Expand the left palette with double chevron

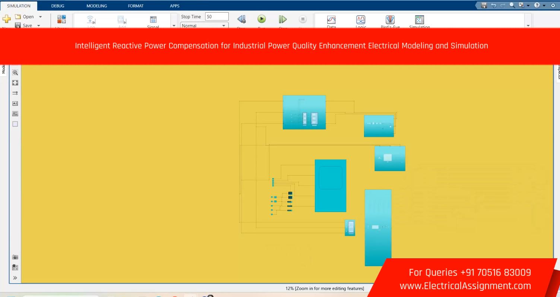pyautogui.click(x=15, y=278)
